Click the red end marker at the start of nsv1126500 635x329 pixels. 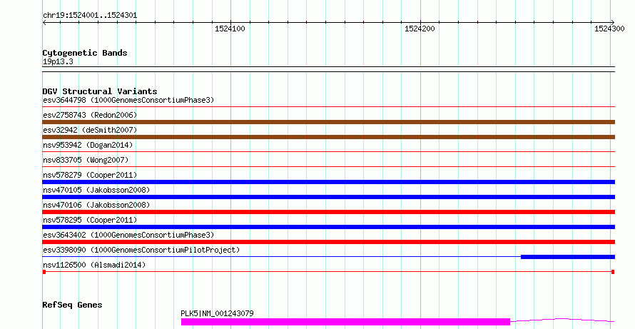[44, 272]
